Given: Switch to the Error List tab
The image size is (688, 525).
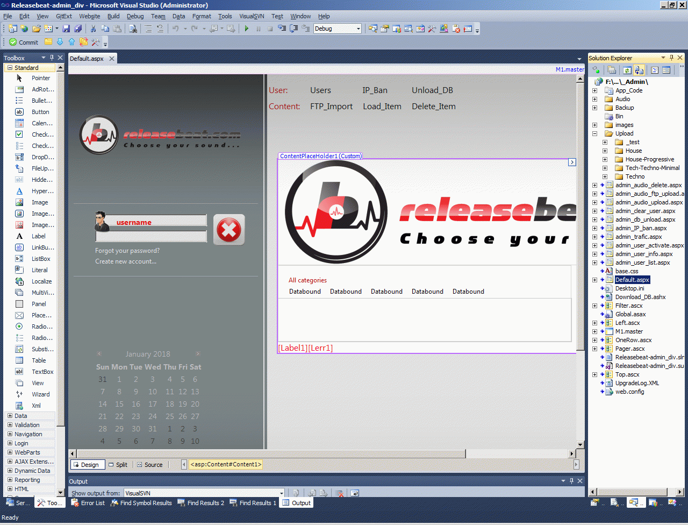Looking at the screenshot, I should (88, 503).
